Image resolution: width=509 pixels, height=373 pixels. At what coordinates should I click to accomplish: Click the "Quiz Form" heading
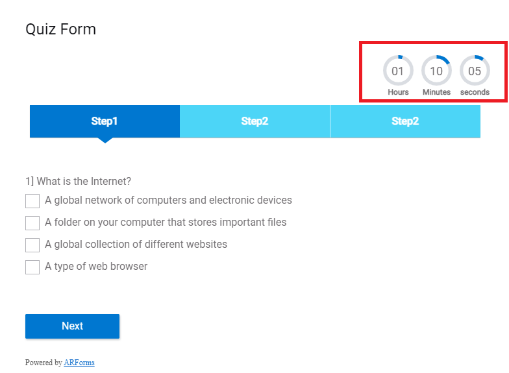60,29
